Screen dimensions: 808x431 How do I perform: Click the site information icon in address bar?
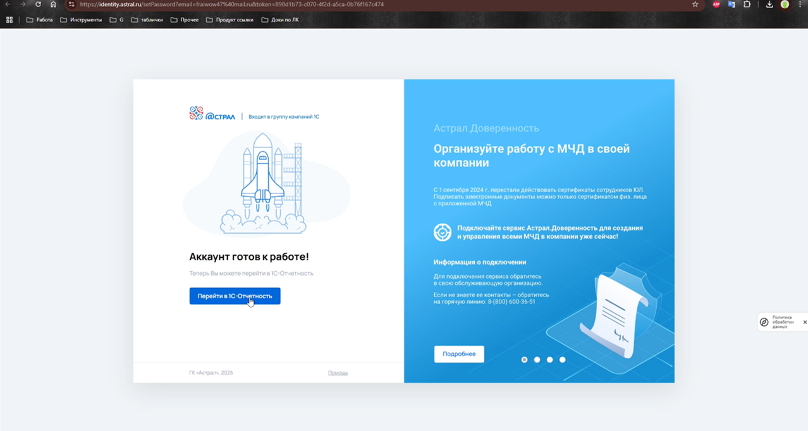coord(71,4)
